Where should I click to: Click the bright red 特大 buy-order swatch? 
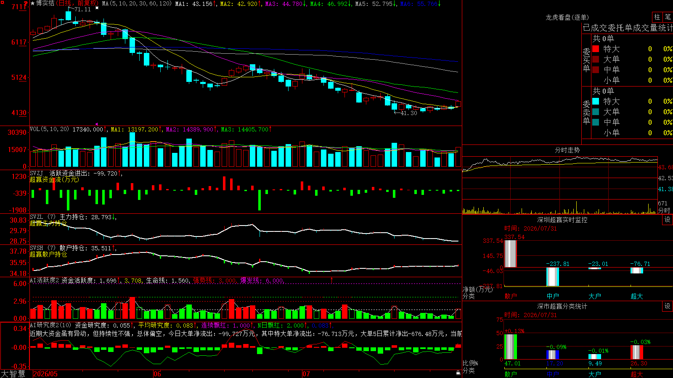596,49
